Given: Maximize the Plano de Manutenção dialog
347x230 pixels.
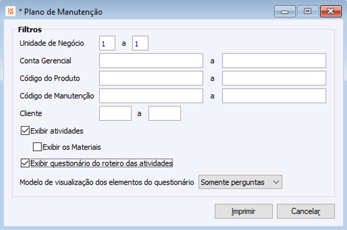Looking at the screenshot, I should pos(307,12).
